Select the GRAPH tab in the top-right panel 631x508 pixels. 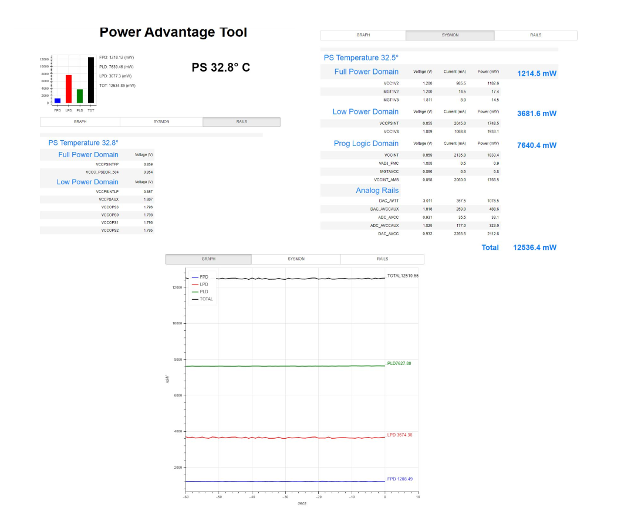pyautogui.click(x=363, y=35)
